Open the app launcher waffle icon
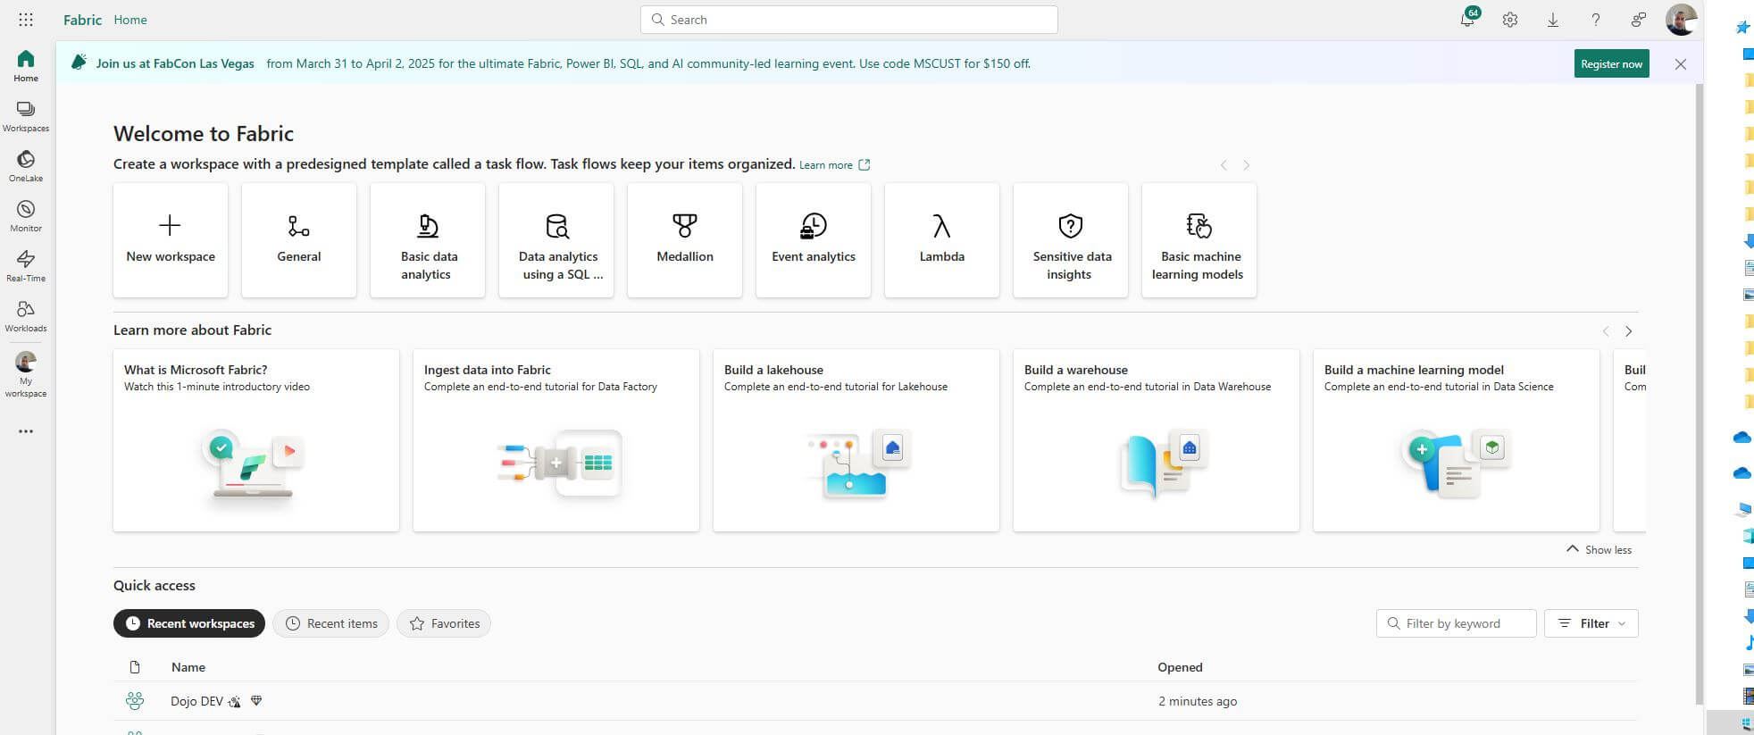Image resolution: width=1754 pixels, height=735 pixels. coord(26,19)
